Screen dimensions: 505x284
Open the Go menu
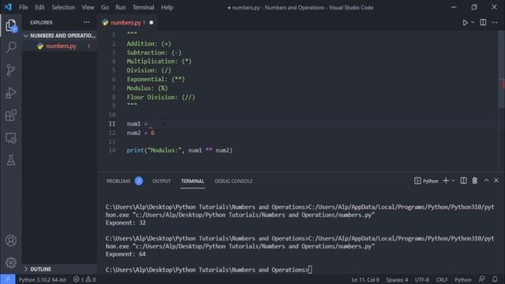[105, 7]
